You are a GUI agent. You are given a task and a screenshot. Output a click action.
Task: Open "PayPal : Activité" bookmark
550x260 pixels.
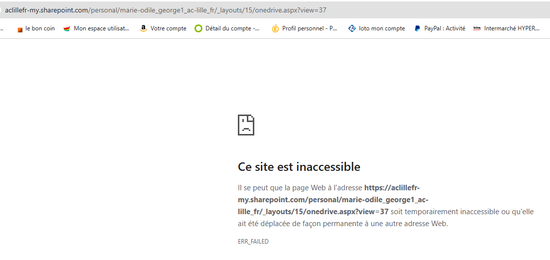click(440, 29)
